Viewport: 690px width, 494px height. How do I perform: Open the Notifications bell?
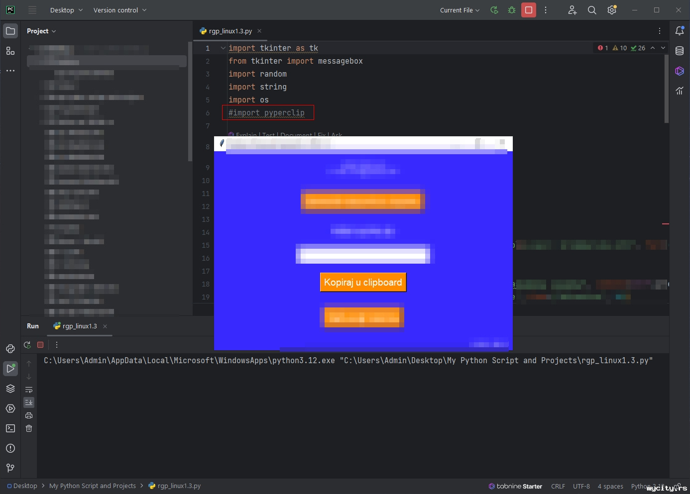[x=680, y=31]
